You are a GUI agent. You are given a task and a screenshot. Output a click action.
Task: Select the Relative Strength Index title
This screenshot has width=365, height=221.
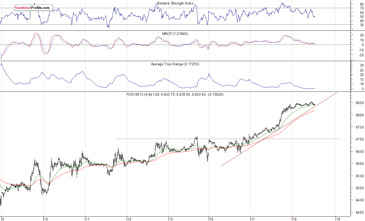[175, 3]
